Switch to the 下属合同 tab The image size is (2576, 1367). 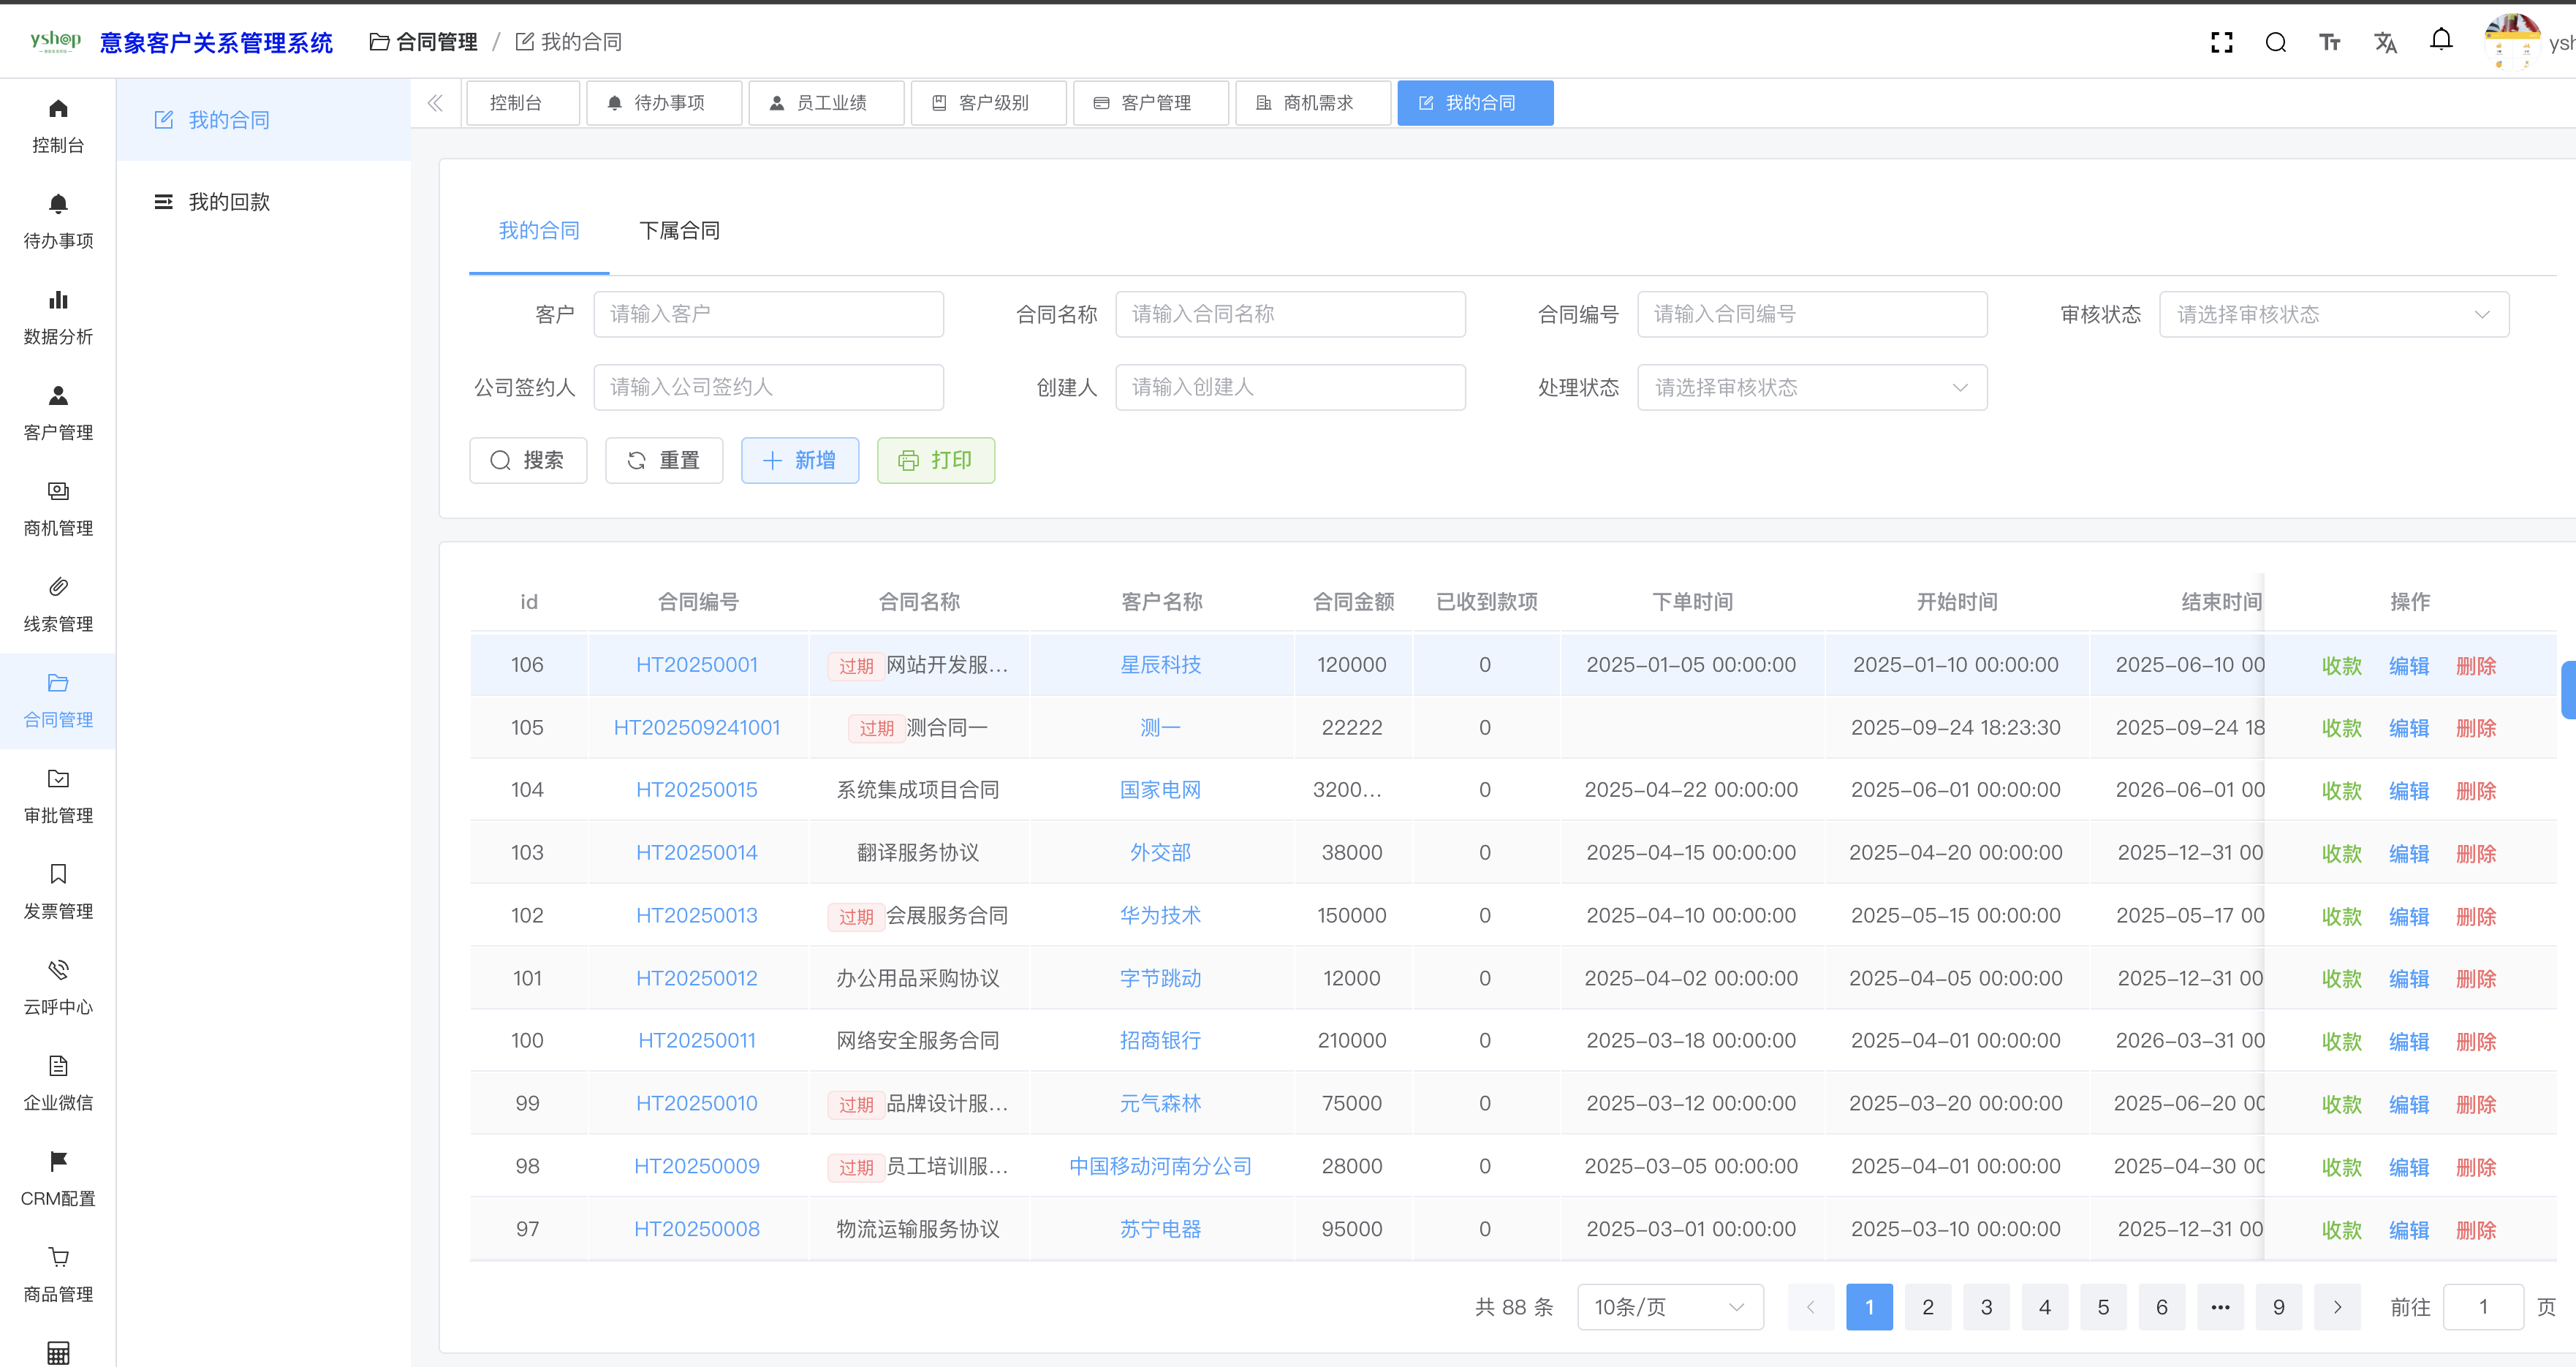679,231
